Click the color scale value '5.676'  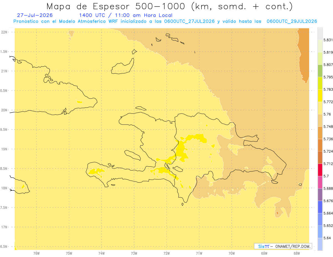[328, 201]
